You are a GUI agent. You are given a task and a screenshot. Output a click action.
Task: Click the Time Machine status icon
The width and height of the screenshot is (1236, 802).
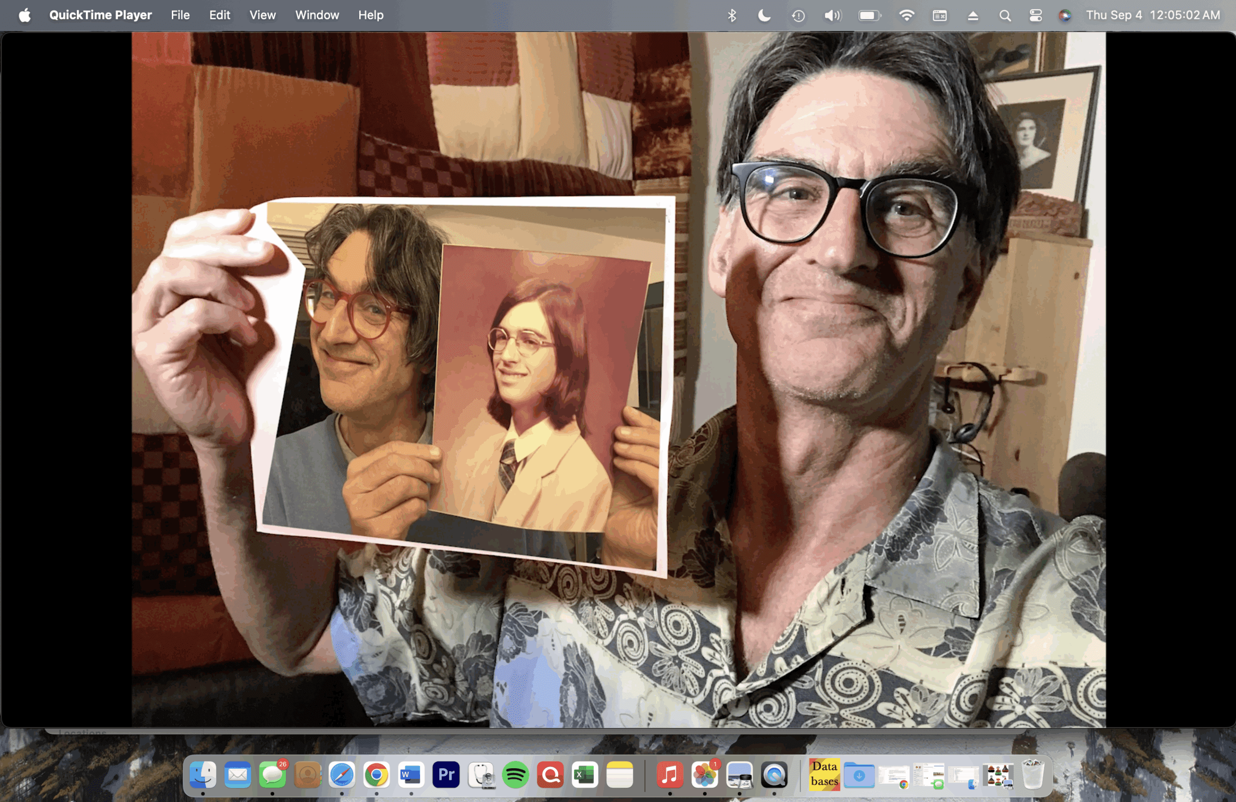(798, 15)
